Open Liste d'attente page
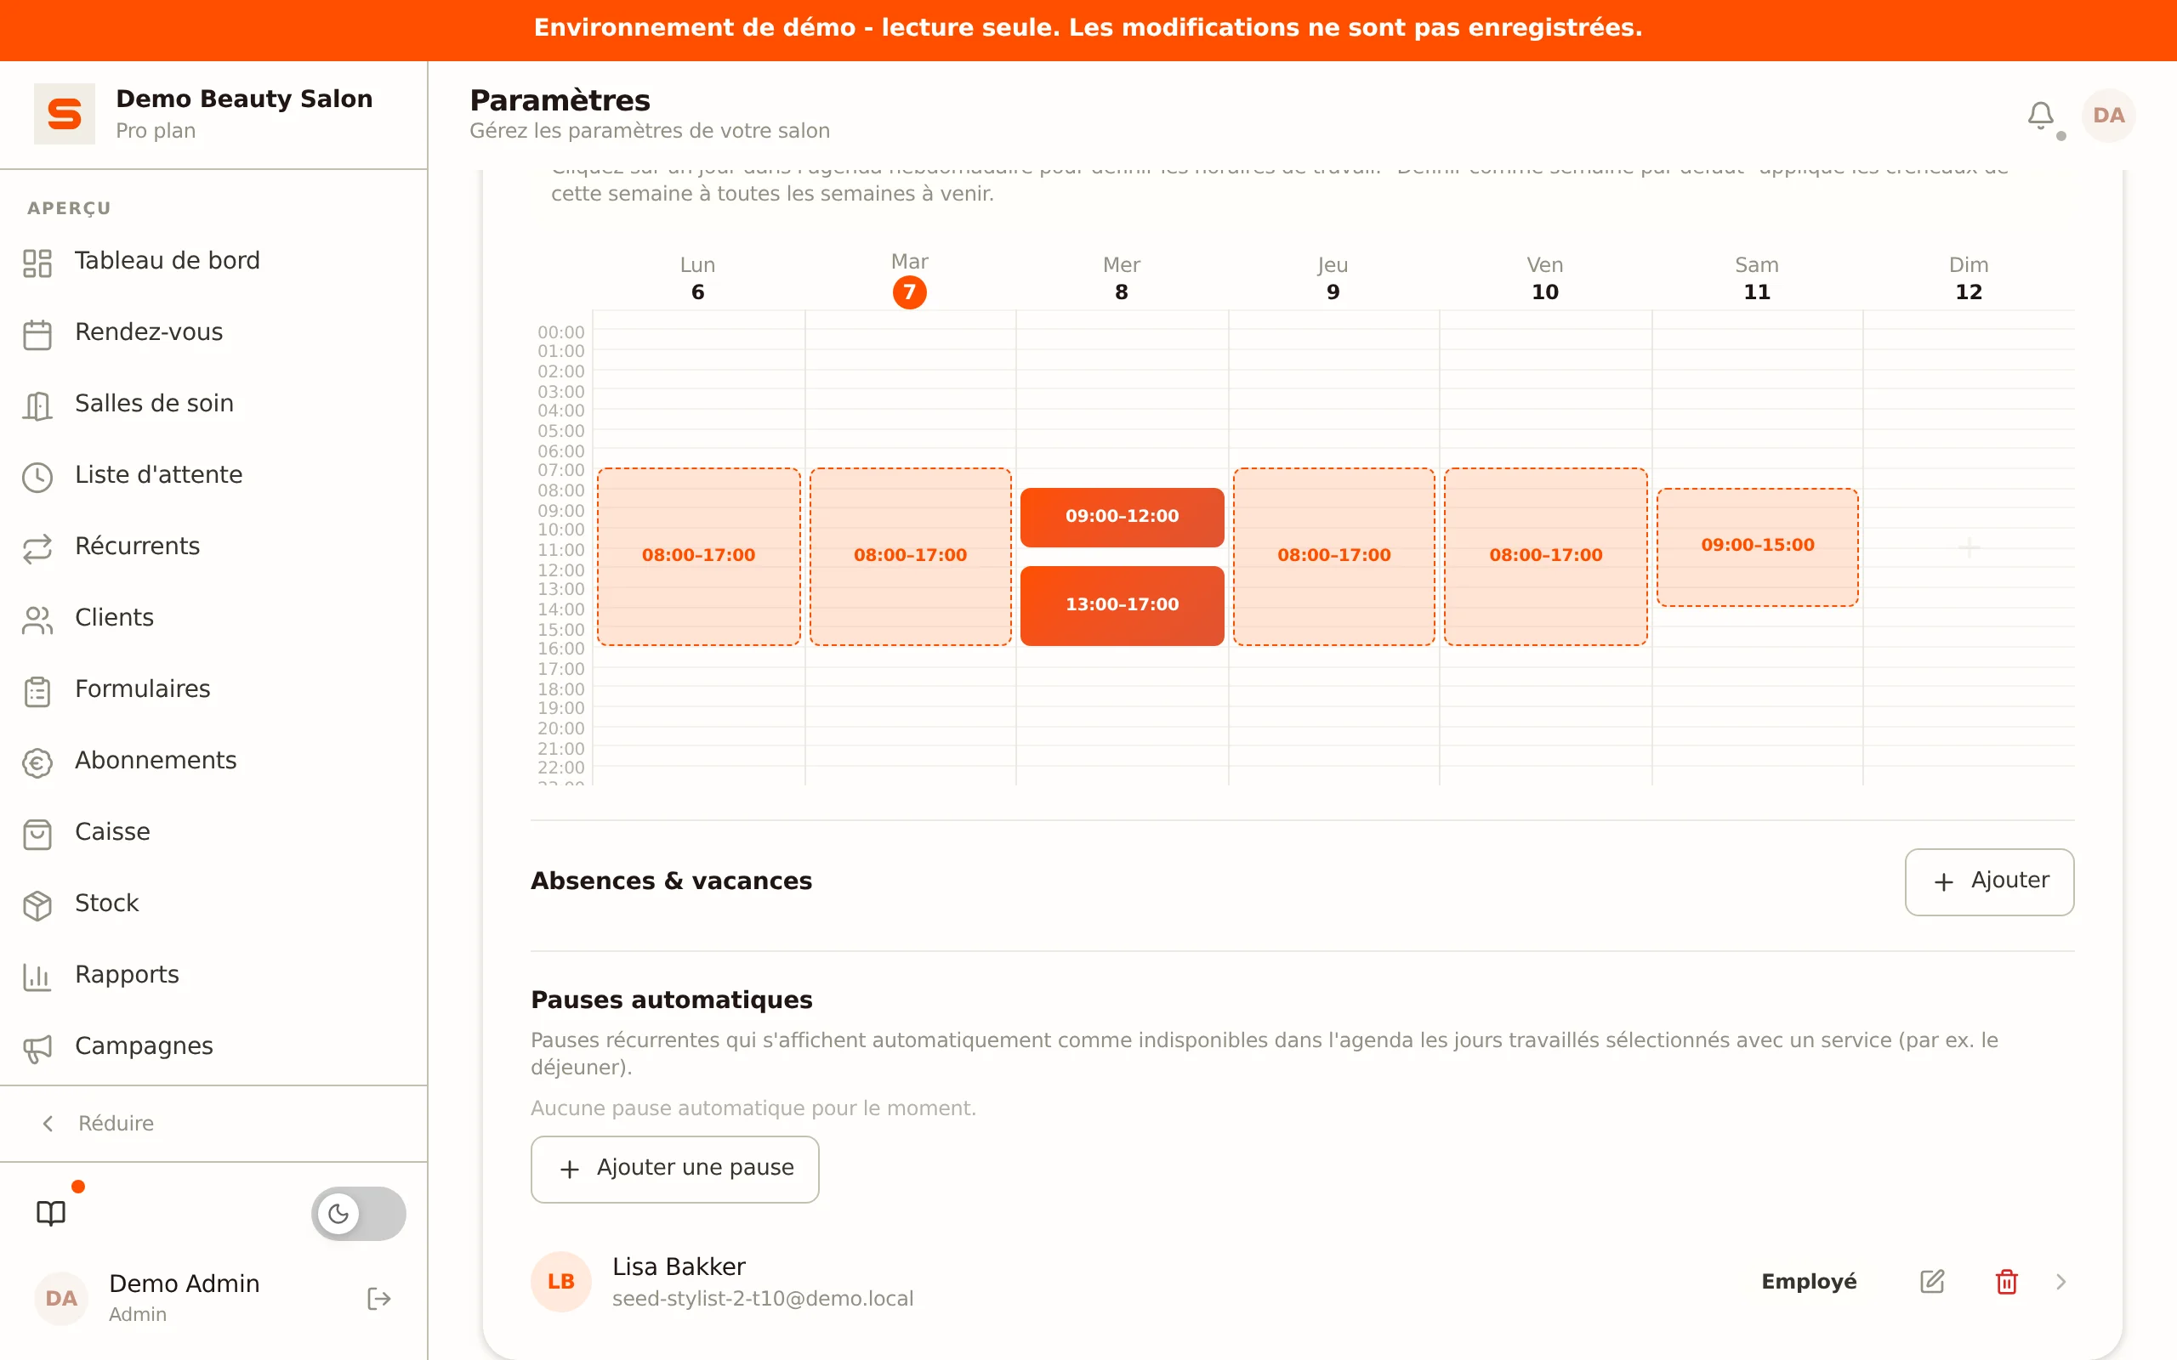The height and width of the screenshot is (1360, 2177). coord(158,475)
